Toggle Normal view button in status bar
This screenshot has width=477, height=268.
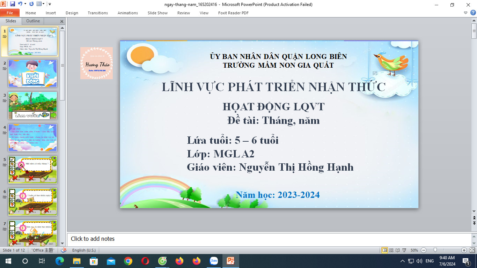384,250
